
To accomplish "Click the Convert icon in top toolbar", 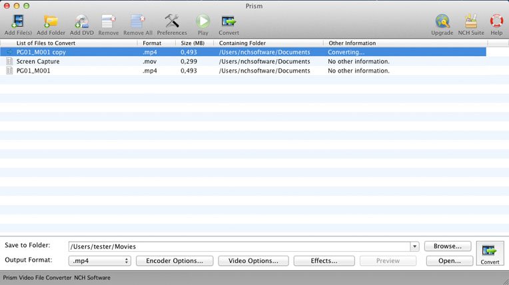I will point(229,23).
